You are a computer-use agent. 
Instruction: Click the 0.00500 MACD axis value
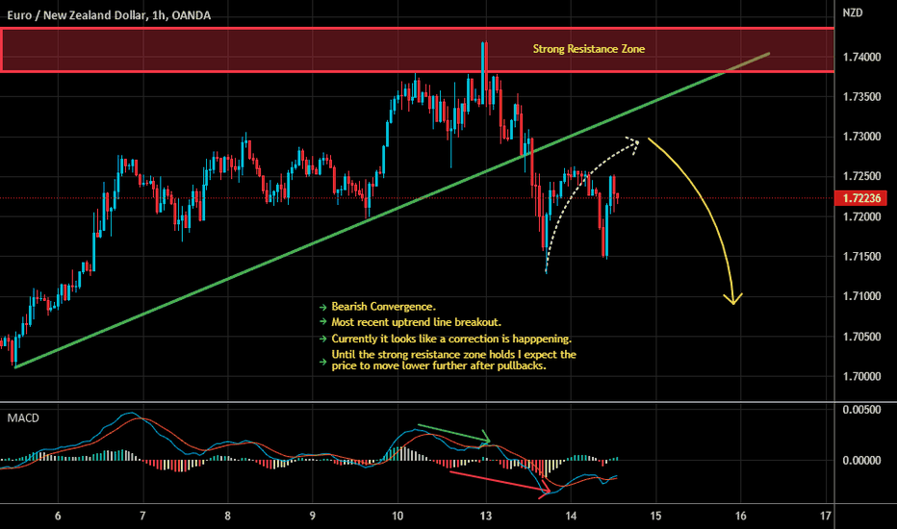pyautogui.click(x=861, y=410)
